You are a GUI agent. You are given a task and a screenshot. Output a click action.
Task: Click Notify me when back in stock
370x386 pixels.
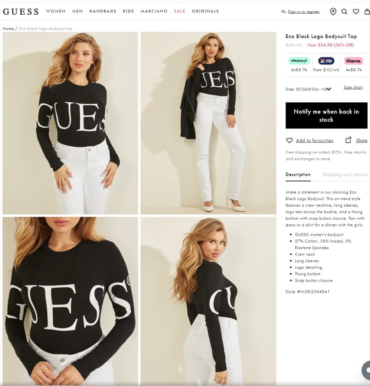pyautogui.click(x=326, y=115)
